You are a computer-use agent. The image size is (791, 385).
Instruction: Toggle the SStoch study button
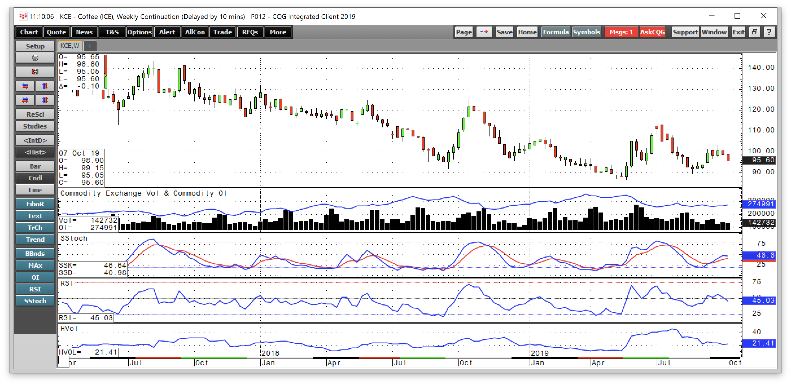[x=35, y=301]
